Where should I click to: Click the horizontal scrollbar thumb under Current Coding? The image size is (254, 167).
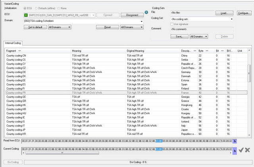pos(62,153)
